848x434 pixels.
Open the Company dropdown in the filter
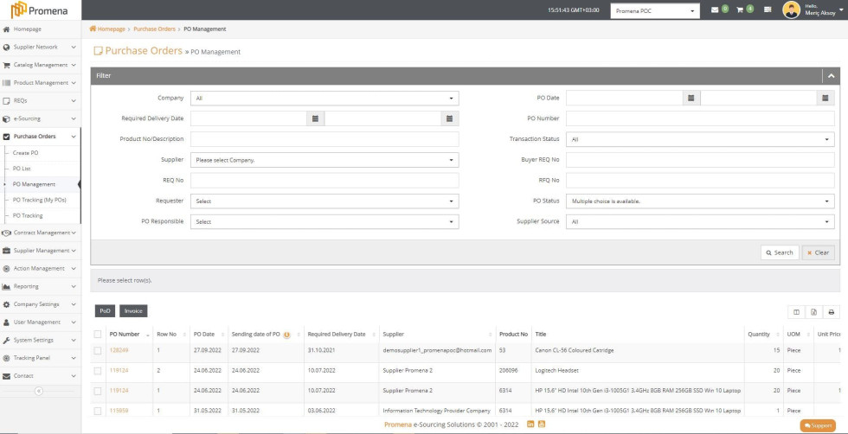pos(324,98)
